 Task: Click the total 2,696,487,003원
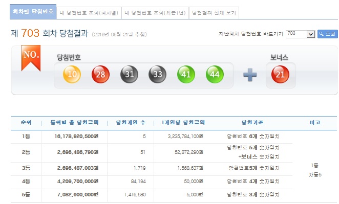click(78, 168)
